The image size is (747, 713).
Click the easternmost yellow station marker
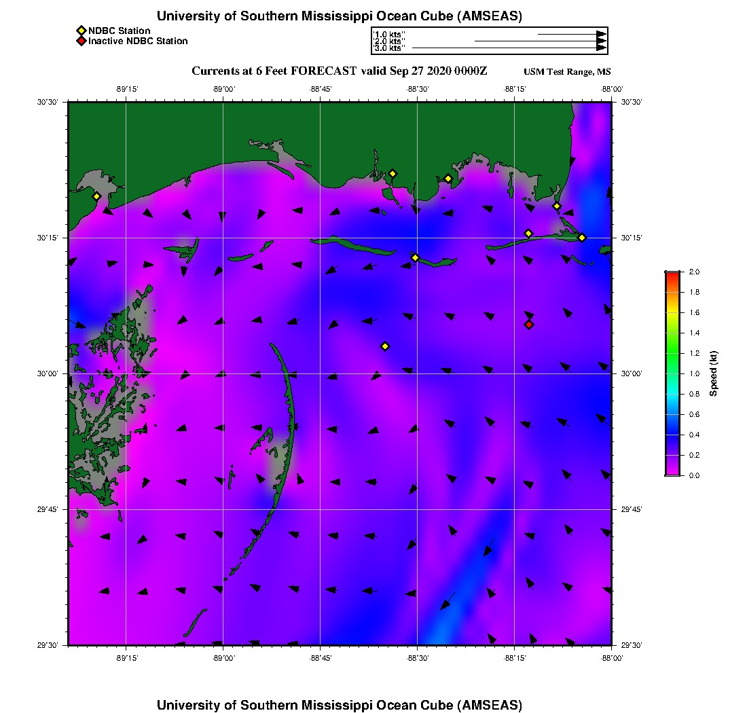pyautogui.click(x=582, y=237)
